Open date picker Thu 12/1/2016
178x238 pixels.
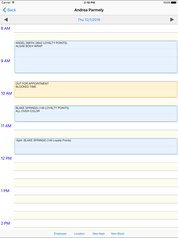click(x=89, y=20)
